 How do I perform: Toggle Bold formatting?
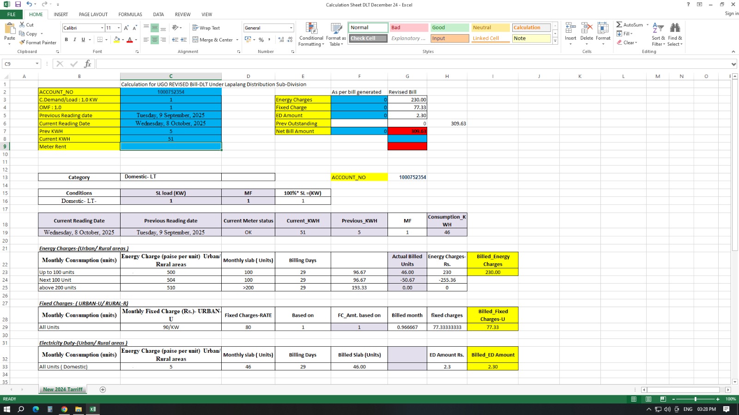67,40
